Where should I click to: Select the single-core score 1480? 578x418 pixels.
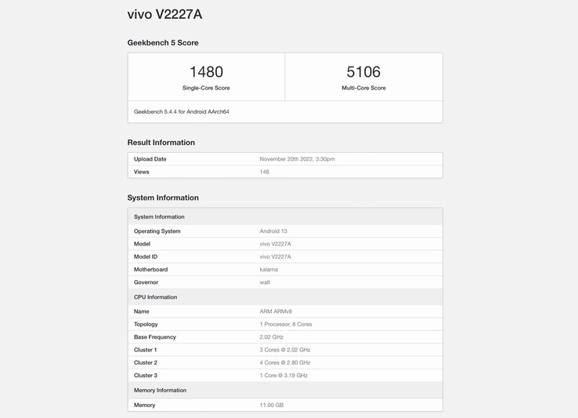[x=206, y=72]
